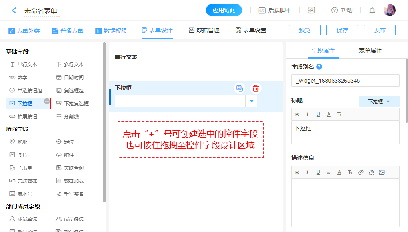Toggle italic in 标题 editor toolbar

click(307, 114)
